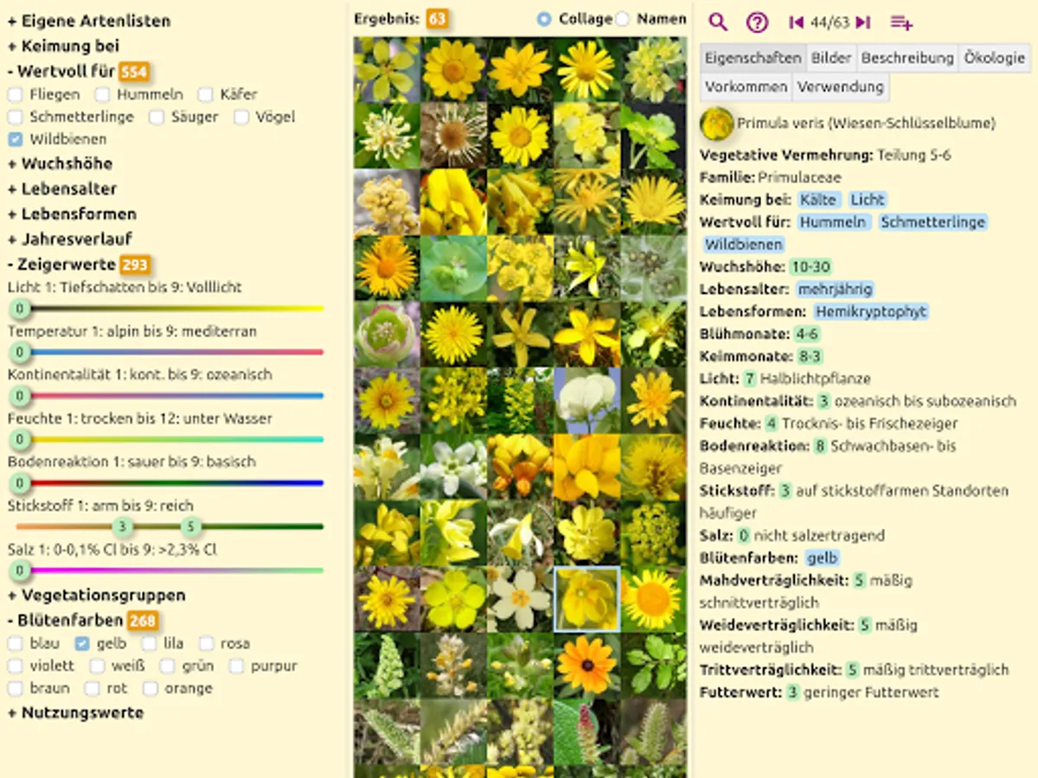Collapse Wertvoll für section
The image size is (1038, 778).
coord(61,71)
